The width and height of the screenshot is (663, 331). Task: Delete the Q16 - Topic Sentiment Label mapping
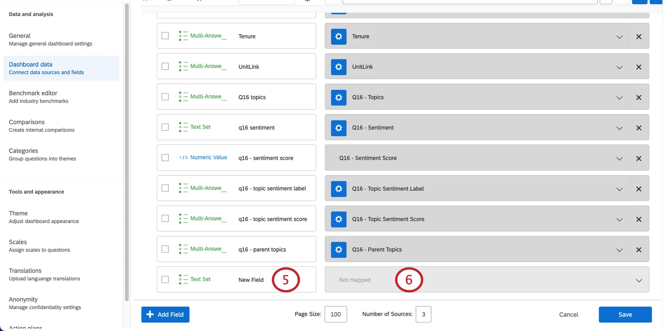638,189
